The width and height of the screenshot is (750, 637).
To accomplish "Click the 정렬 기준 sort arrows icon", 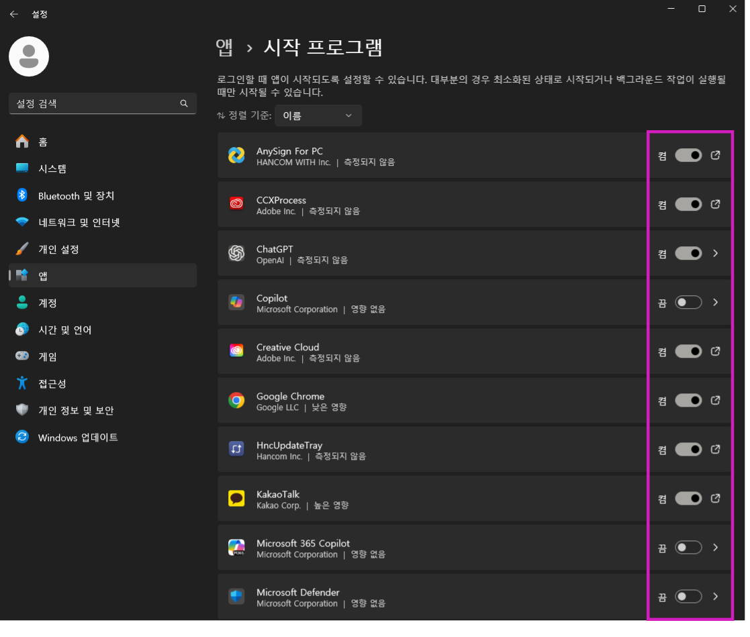I will (221, 115).
